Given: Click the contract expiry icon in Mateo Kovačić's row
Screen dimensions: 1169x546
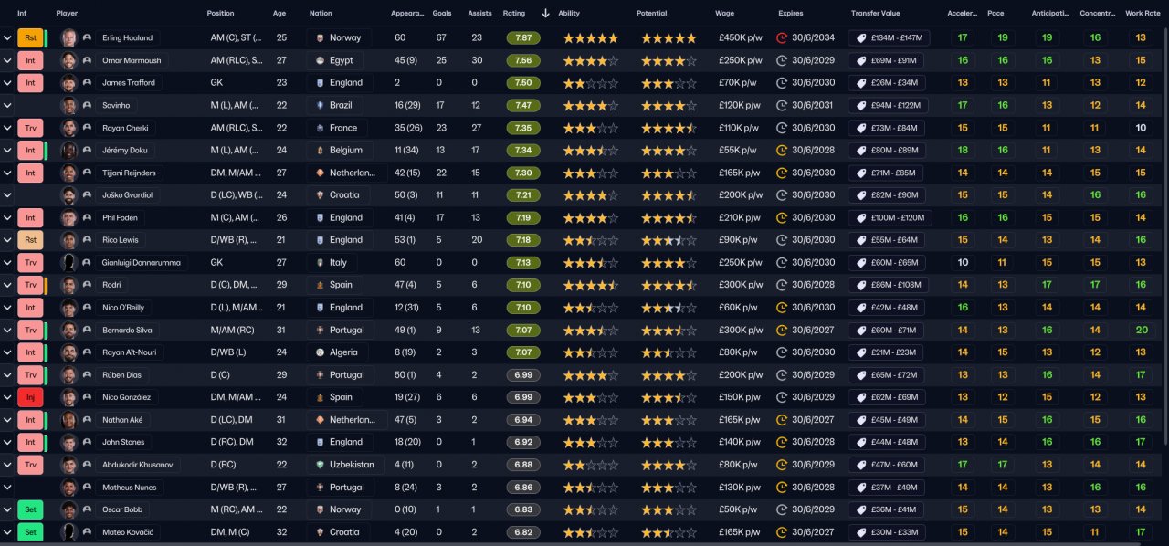Looking at the screenshot, I should (782, 531).
